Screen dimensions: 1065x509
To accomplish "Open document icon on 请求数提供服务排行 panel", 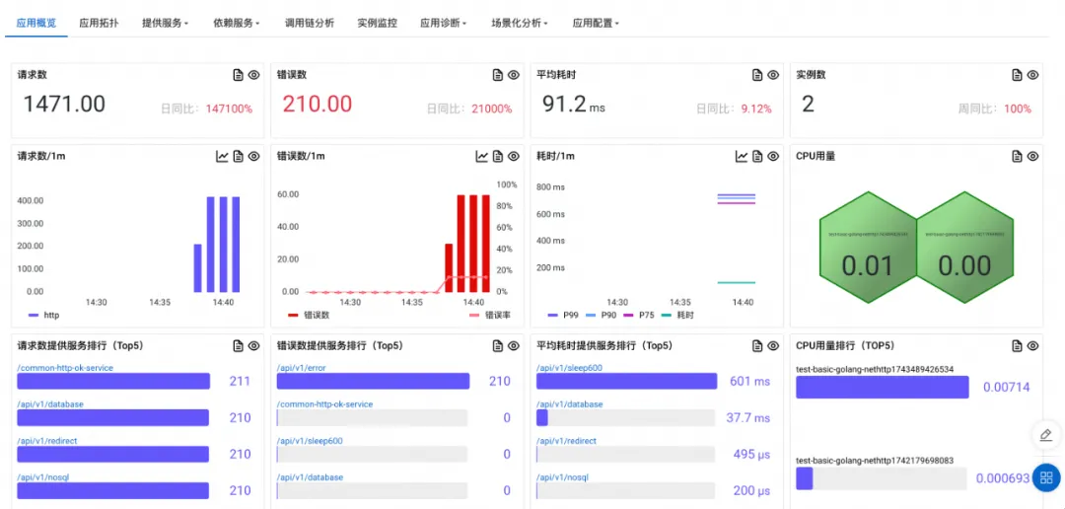I will tap(238, 346).
